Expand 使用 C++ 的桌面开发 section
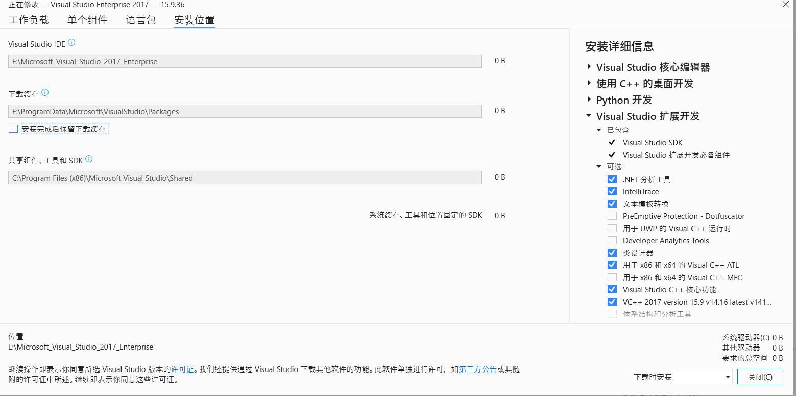The width and height of the screenshot is (796, 396). pos(589,83)
